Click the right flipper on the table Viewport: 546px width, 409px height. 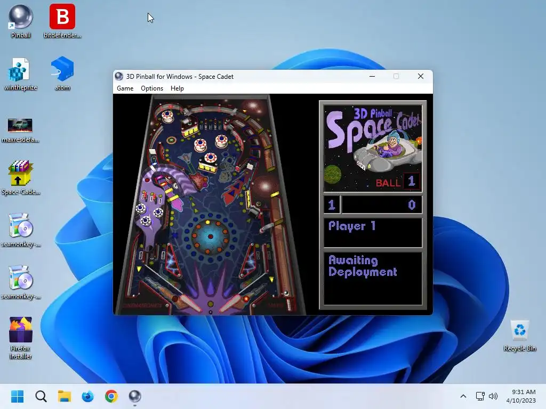tap(234, 304)
